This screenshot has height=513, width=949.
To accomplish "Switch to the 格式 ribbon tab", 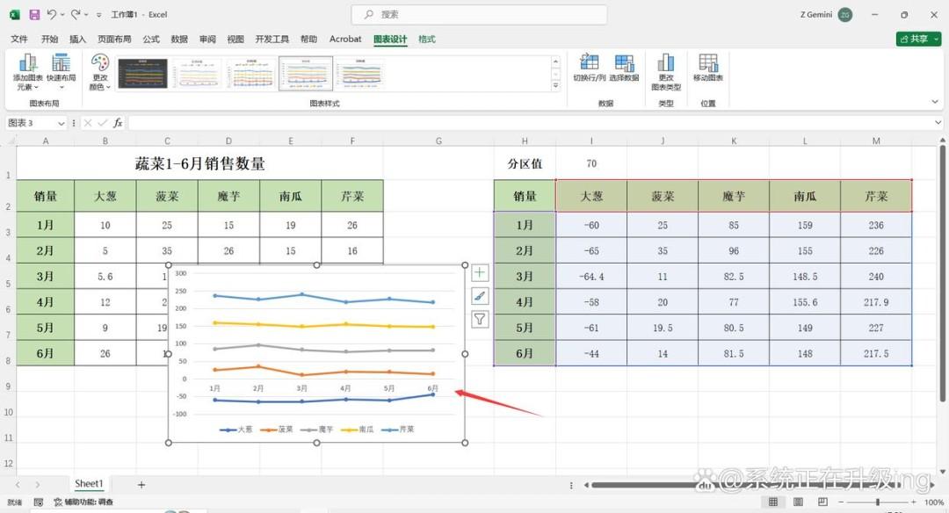I will (x=427, y=39).
